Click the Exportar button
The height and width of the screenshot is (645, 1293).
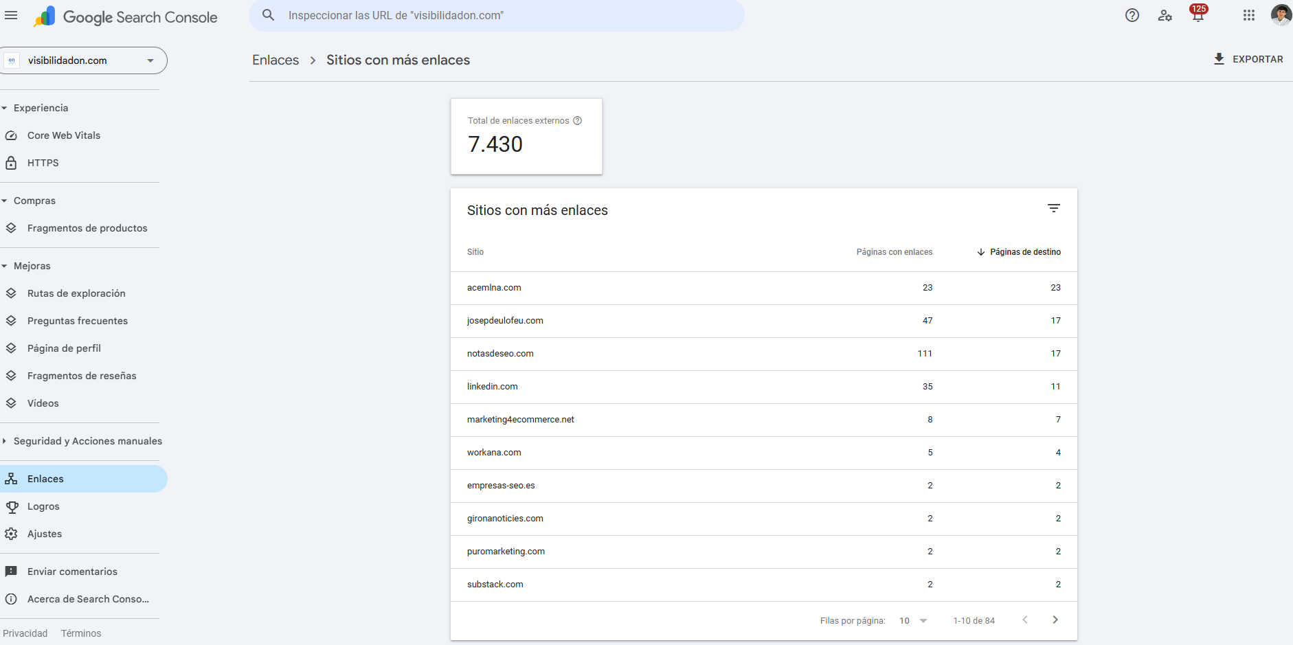(x=1248, y=59)
